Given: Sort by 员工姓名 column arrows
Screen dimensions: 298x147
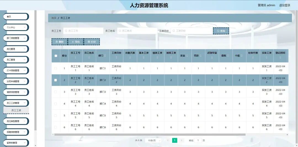Looking at the screenshot, I should [x=89, y=58].
